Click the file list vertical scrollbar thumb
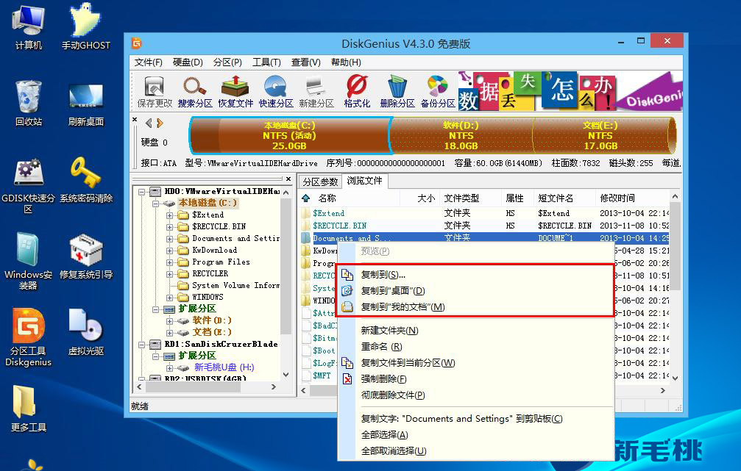Screen dimensions: 741x471 click(676, 245)
